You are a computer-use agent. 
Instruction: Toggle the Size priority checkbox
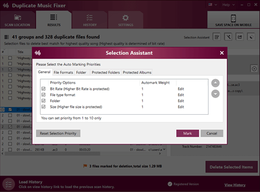(44, 106)
